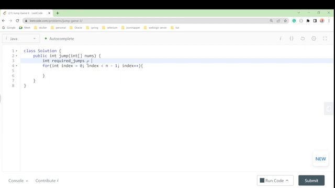Viewport: 335px width, 188px height.
Task: Open spring bookmarks folder
Action: click(92, 28)
